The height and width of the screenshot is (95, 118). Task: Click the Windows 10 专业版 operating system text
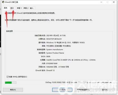(x=66, y=43)
